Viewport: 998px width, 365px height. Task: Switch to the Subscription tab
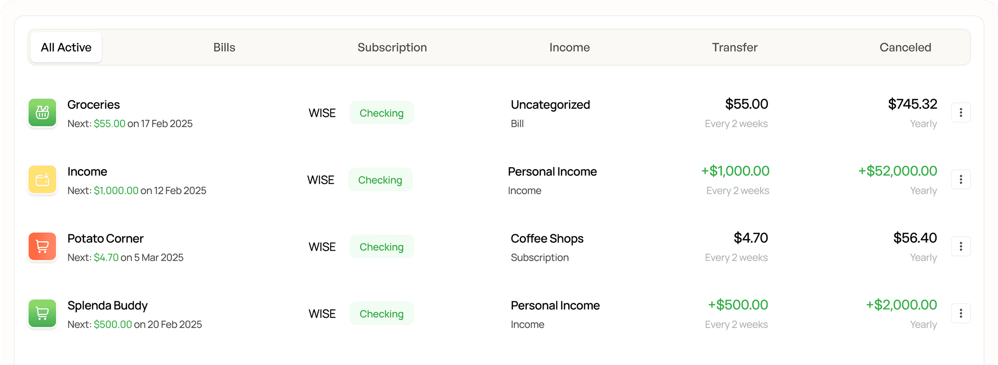392,47
